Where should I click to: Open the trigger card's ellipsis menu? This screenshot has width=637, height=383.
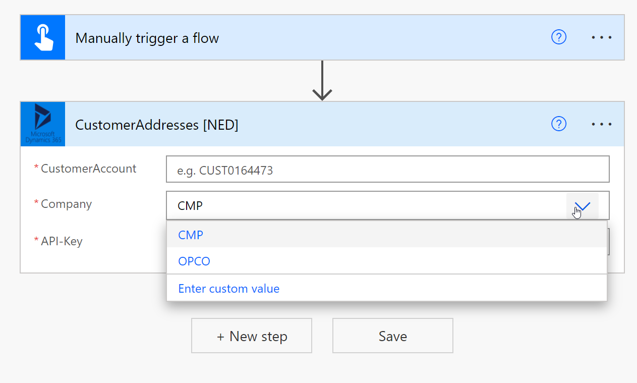click(x=602, y=37)
